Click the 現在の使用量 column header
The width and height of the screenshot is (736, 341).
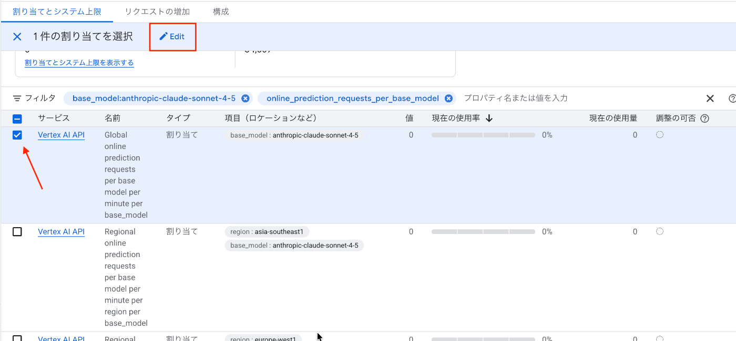coord(613,118)
